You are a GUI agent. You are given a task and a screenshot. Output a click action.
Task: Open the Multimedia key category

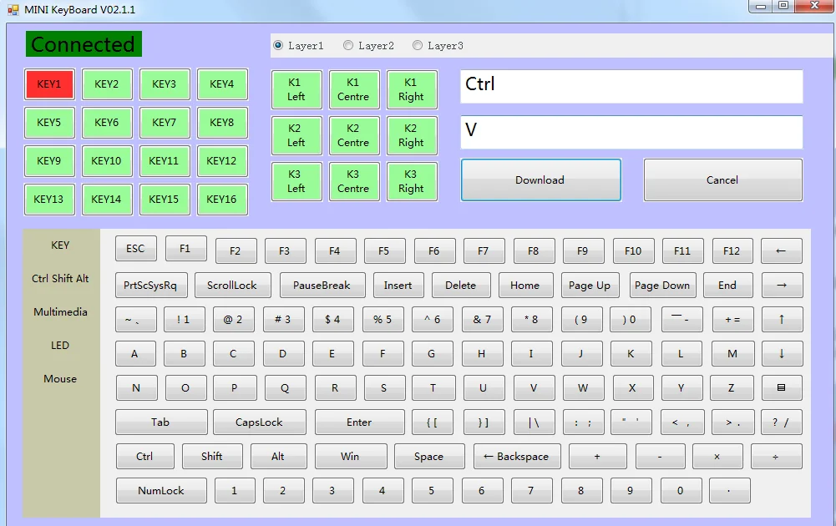(x=60, y=312)
